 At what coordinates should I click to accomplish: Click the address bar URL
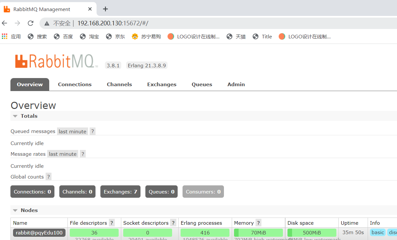(113, 23)
